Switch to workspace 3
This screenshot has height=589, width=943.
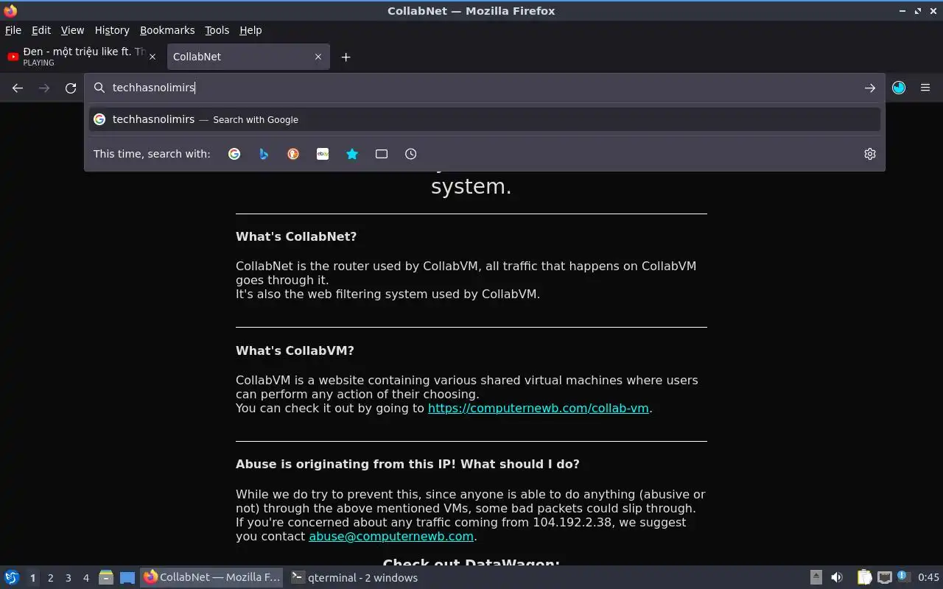(68, 578)
